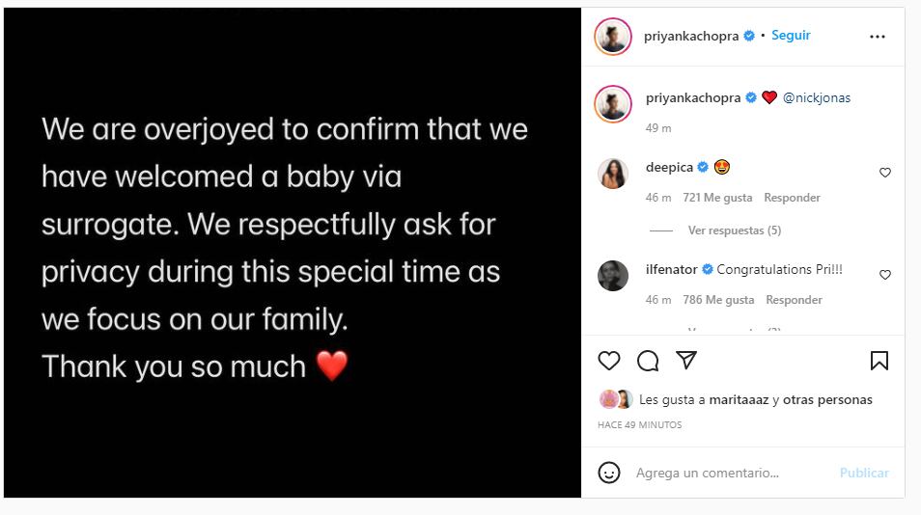Open 'otras personas' likes list

(x=827, y=399)
